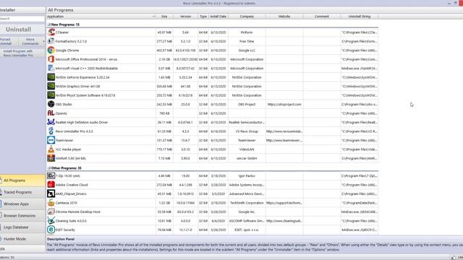Select the WinRAR 5.90 icon
This screenshot has height=260, width=463.
point(51,158)
